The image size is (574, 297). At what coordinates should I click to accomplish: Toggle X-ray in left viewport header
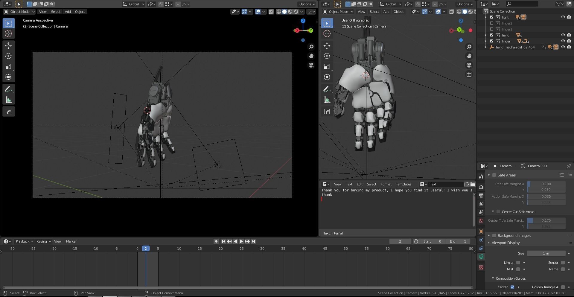[x=271, y=12]
